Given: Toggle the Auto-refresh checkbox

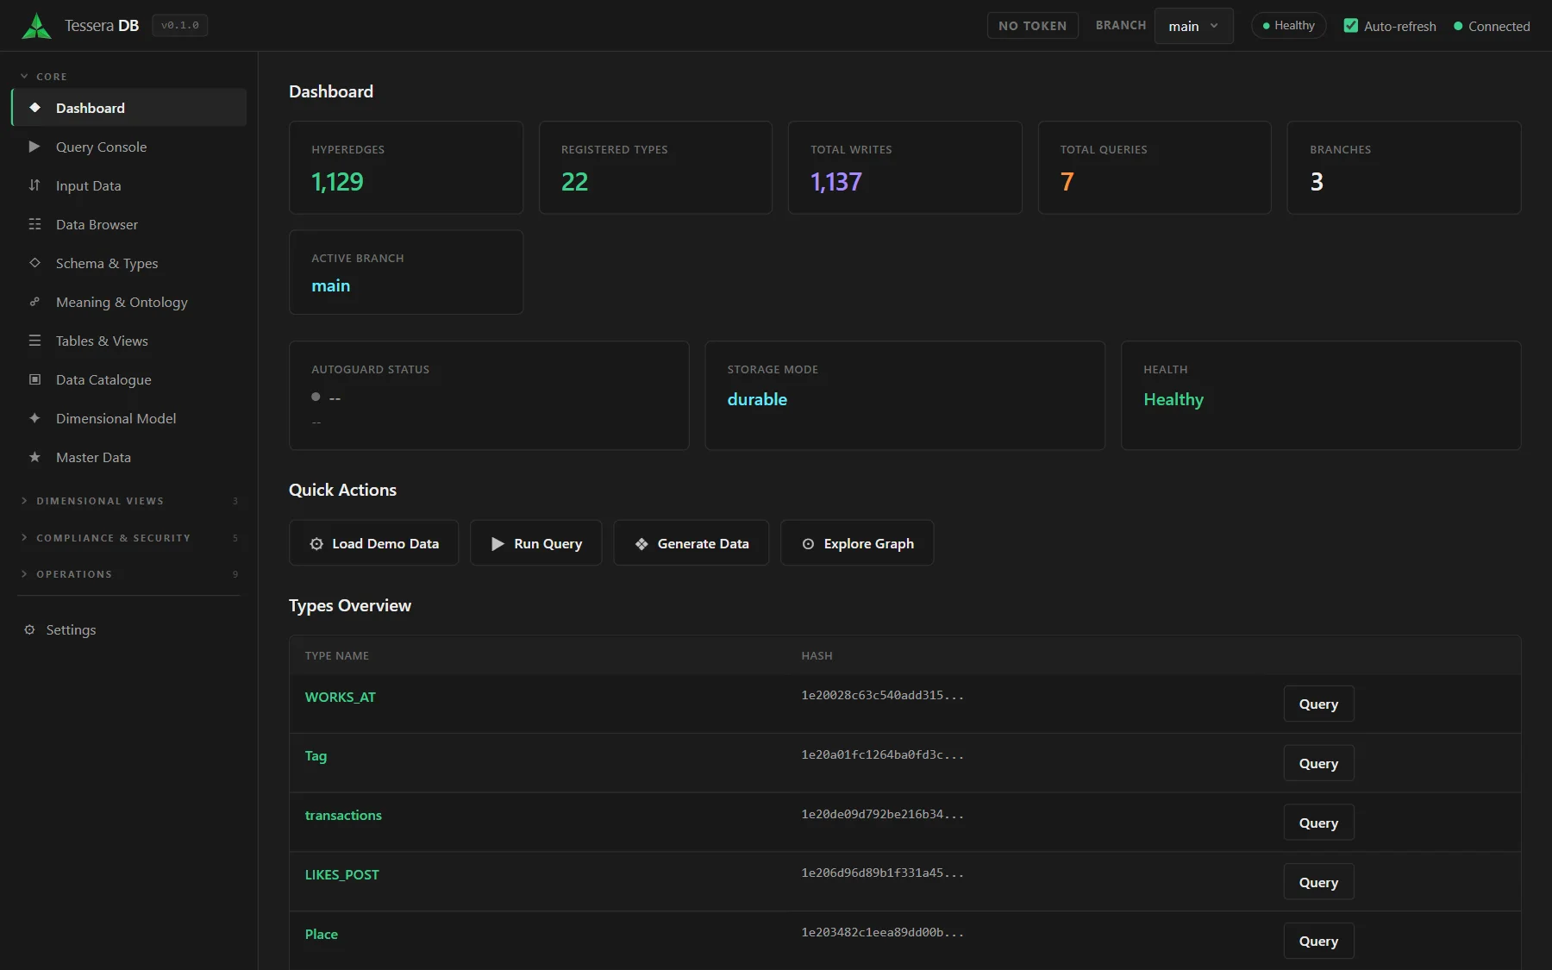Looking at the screenshot, I should pyautogui.click(x=1351, y=26).
